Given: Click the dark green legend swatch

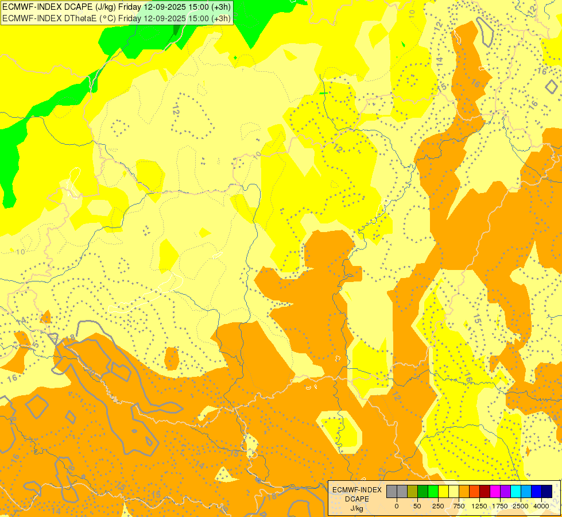Looking at the screenshot, I should 423,491.
